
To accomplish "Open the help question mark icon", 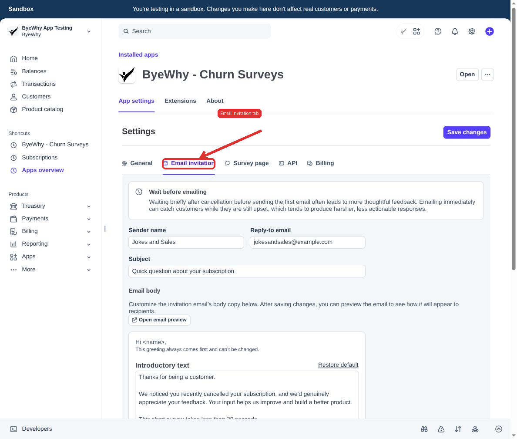I will point(438,31).
